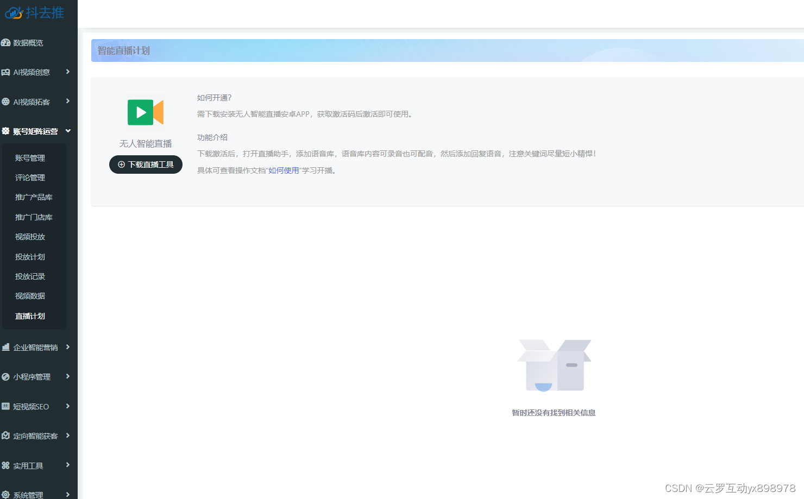Click the empty box illustration
This screenshot has height=499, width=804.
554,365
